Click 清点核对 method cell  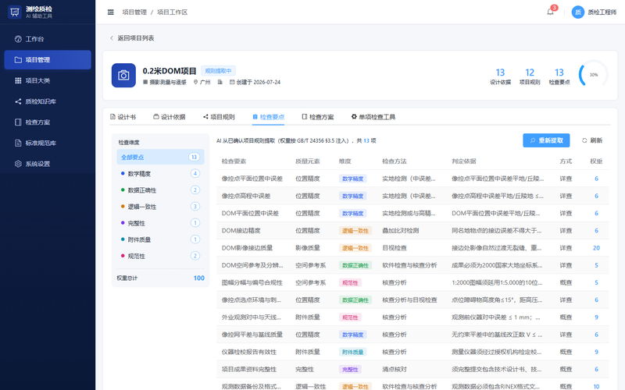click(395, 369)
